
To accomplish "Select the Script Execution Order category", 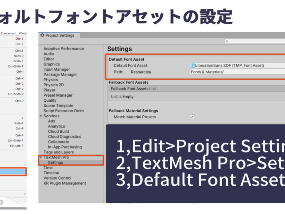I will [63, 111].
